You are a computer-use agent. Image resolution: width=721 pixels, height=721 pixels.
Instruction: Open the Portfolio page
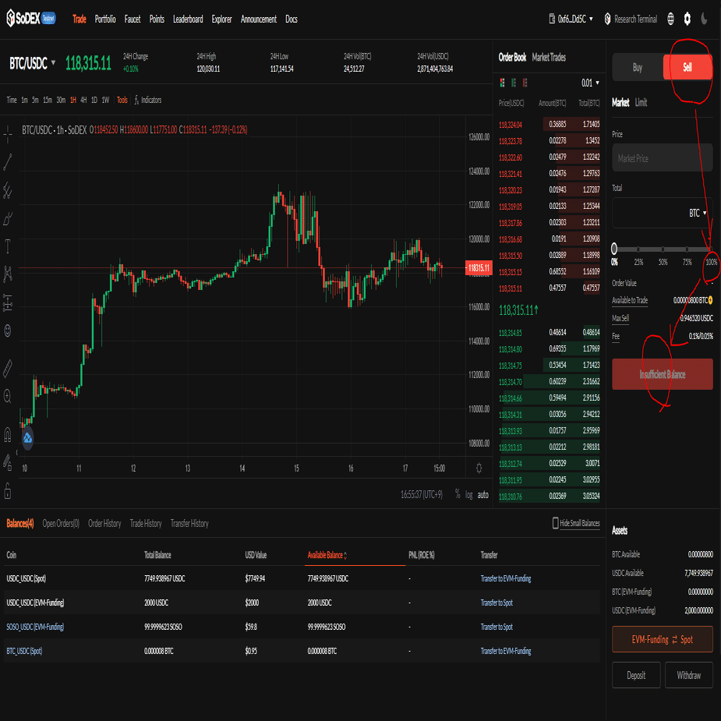(105, 19)
